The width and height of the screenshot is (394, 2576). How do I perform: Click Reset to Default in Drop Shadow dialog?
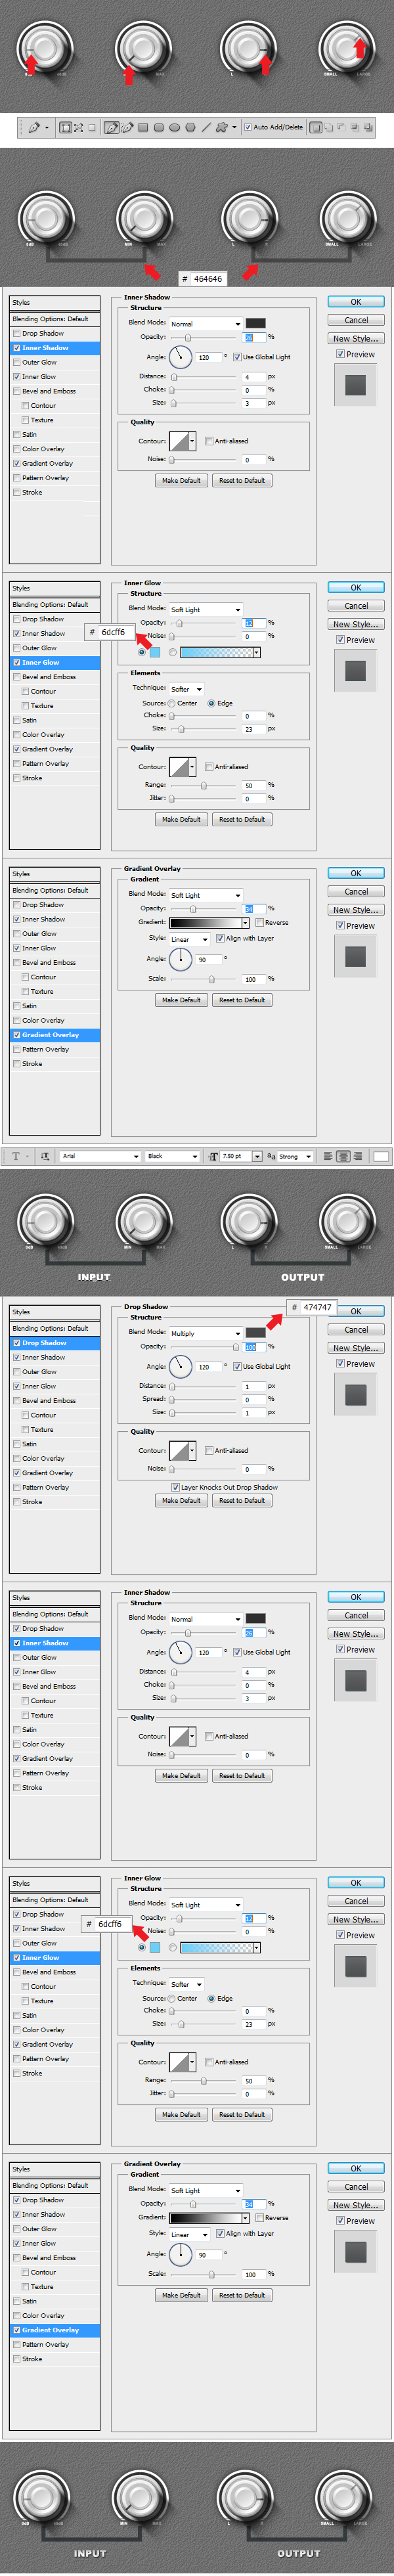coord(242,1500)
